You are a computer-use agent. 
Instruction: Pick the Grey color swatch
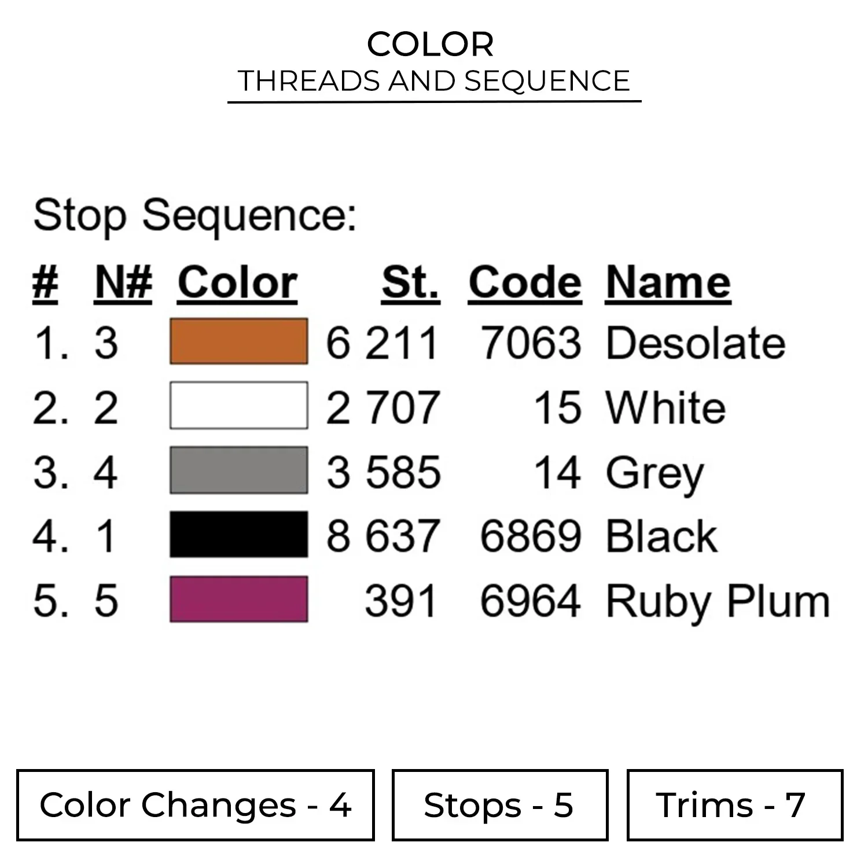point(238,470)
